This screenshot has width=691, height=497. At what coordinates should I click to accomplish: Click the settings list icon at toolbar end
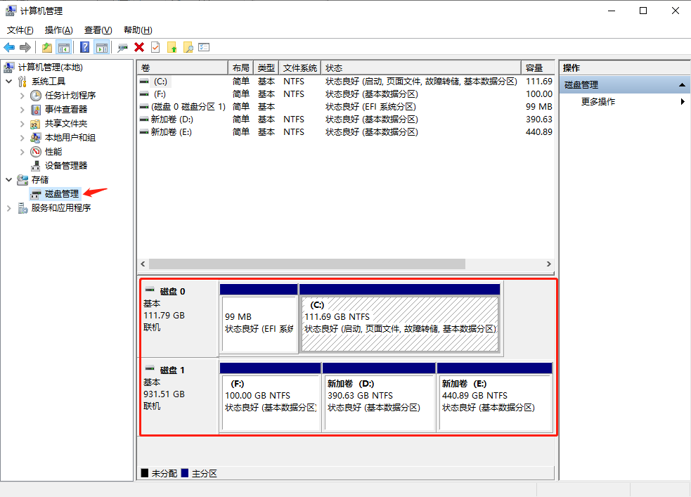coord(204,47)
